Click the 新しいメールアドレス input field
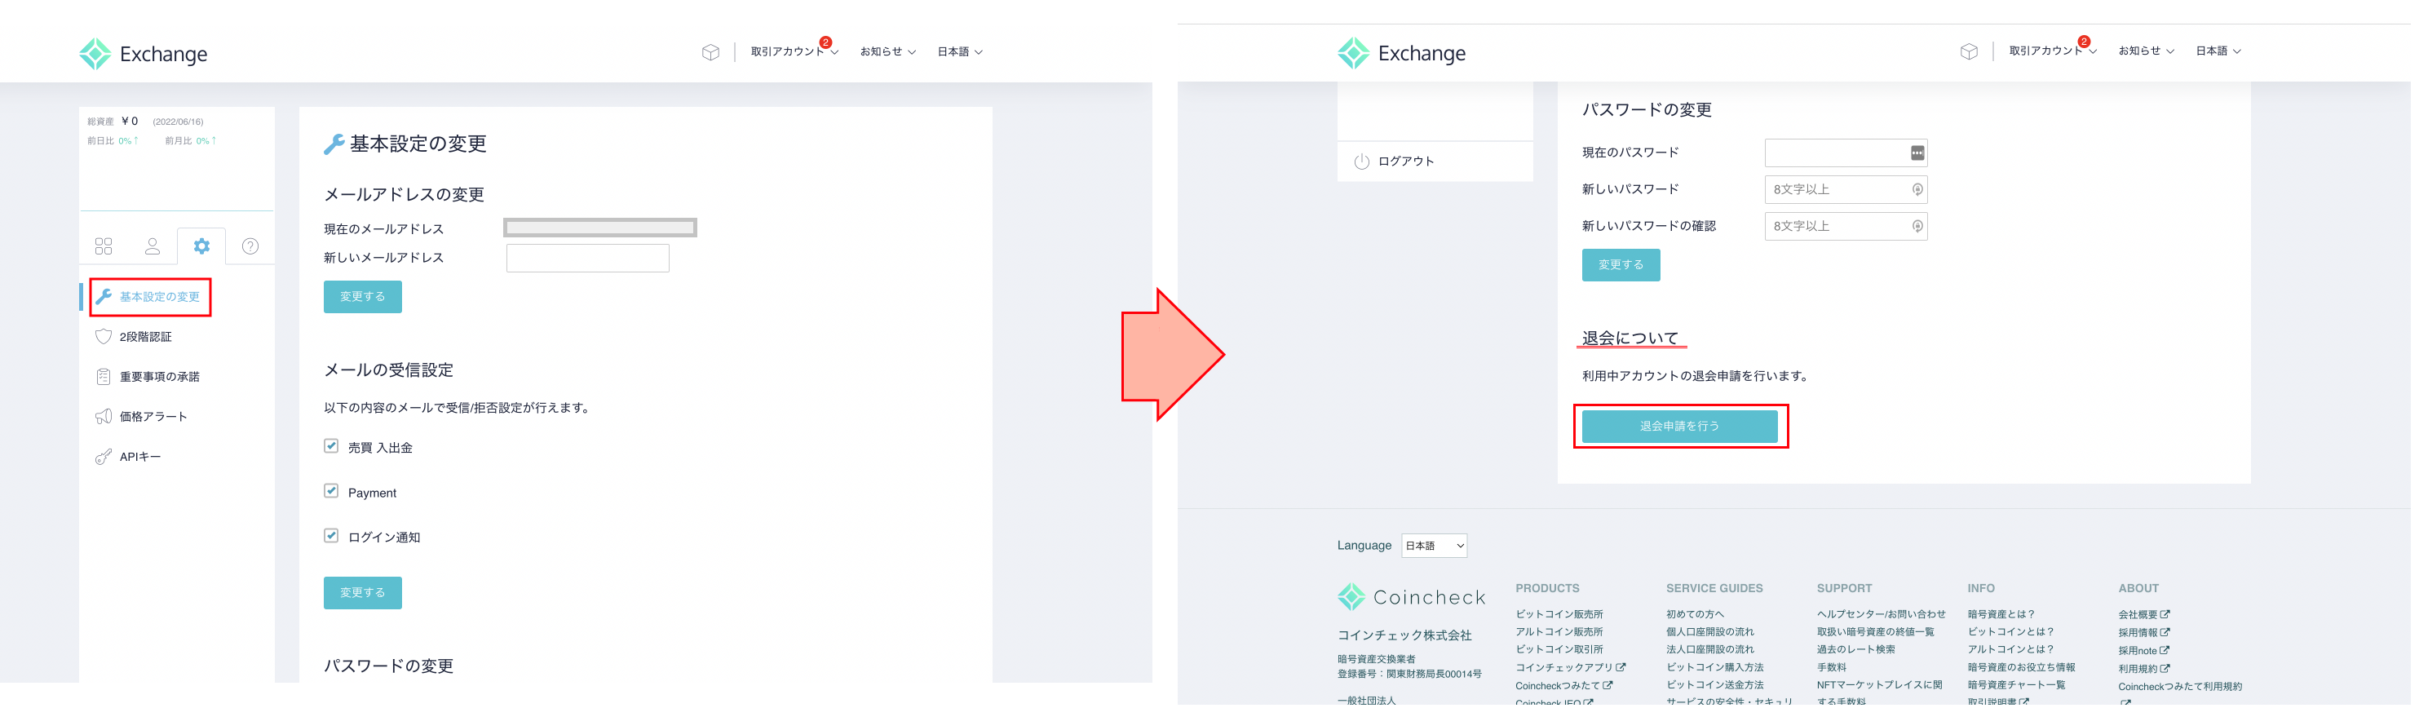 click(x=587, y=259)
